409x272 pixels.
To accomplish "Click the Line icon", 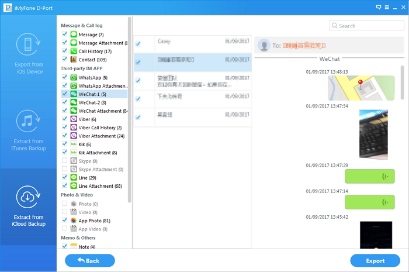I will pos(74,178).
